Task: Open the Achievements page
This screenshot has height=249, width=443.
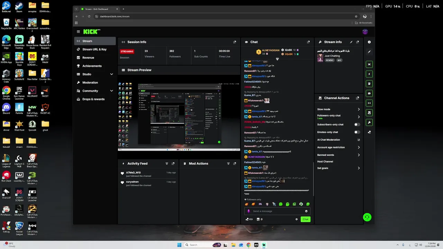Action: pos(95,66)
